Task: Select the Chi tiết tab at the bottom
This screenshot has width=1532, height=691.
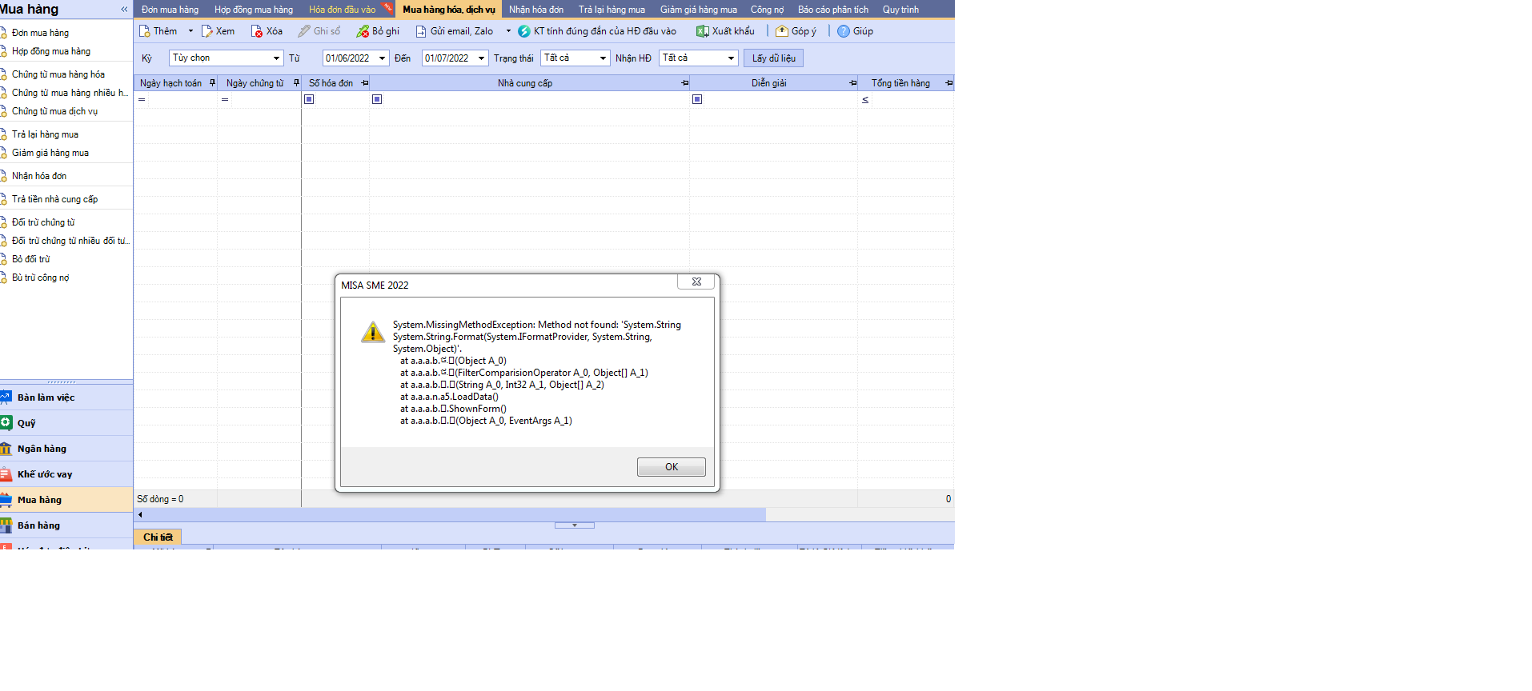Action: [x=158, y=537]
